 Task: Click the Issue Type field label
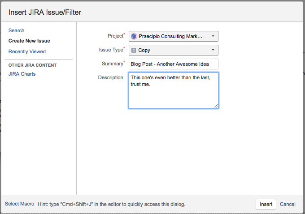pyautogui.click(x=111, y=50)
